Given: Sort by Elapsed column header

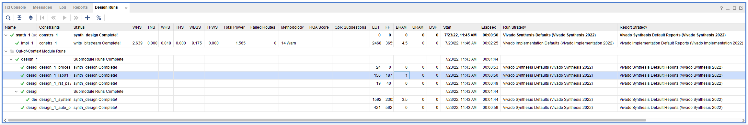Looking at the screenshot, I should (x=489, y=27).
